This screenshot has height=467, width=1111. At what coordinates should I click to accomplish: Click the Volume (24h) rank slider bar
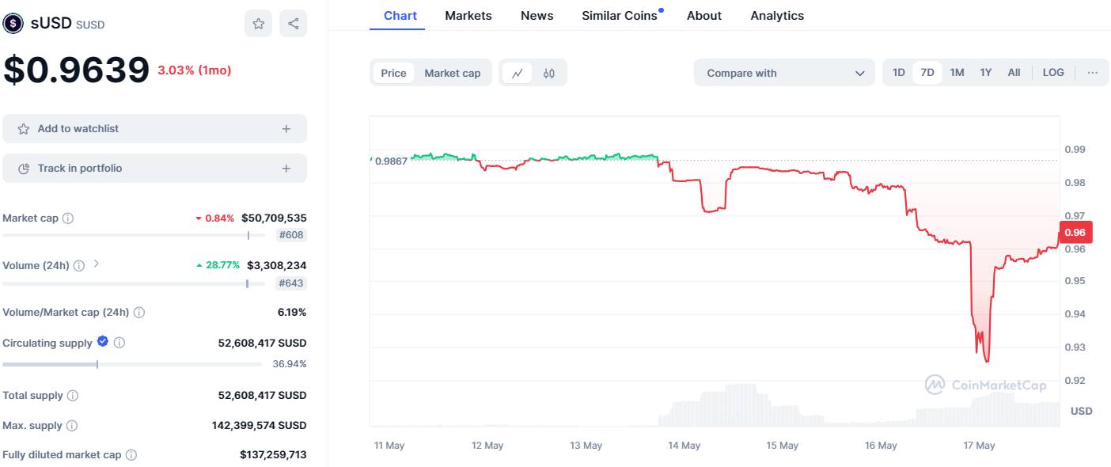(135, 283)
